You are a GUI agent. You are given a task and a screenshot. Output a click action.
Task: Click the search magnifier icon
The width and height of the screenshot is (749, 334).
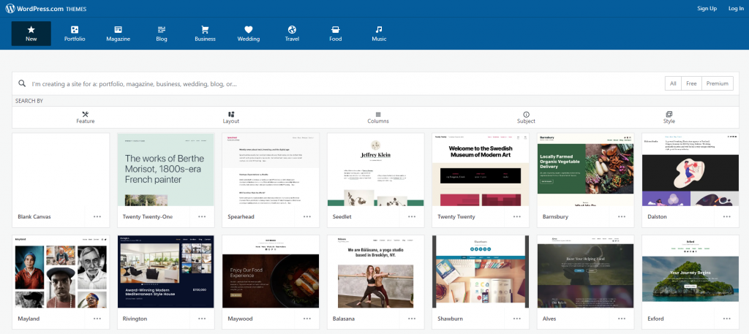(x=23, y=84)
